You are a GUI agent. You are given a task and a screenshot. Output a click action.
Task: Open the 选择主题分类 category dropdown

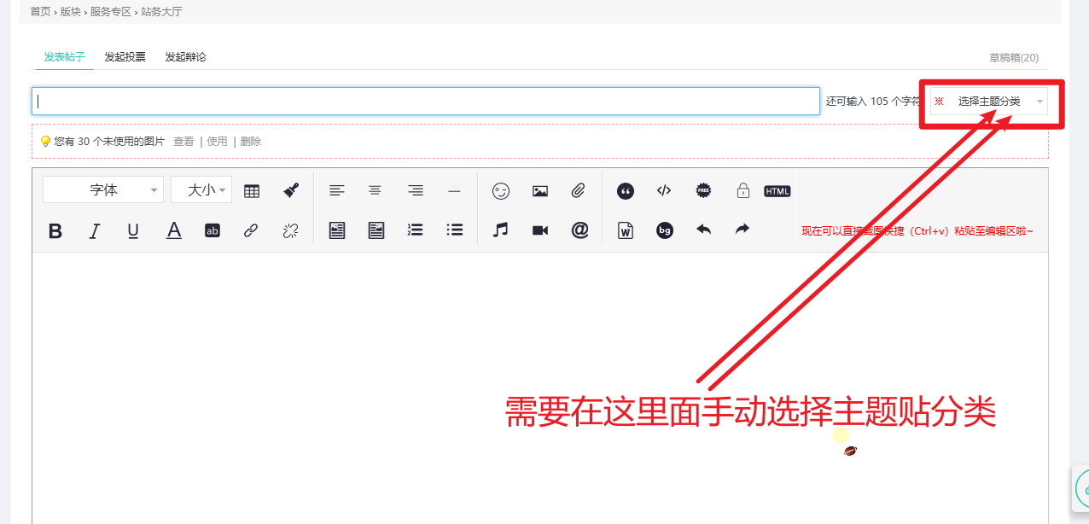[989, 102]
